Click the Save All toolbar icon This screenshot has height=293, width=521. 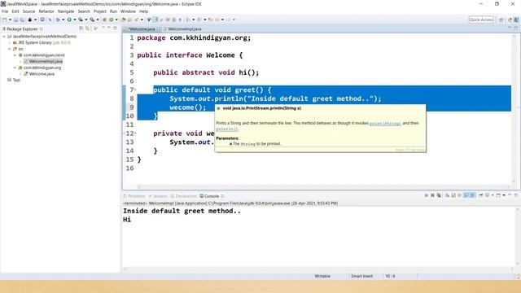(22, 20)
